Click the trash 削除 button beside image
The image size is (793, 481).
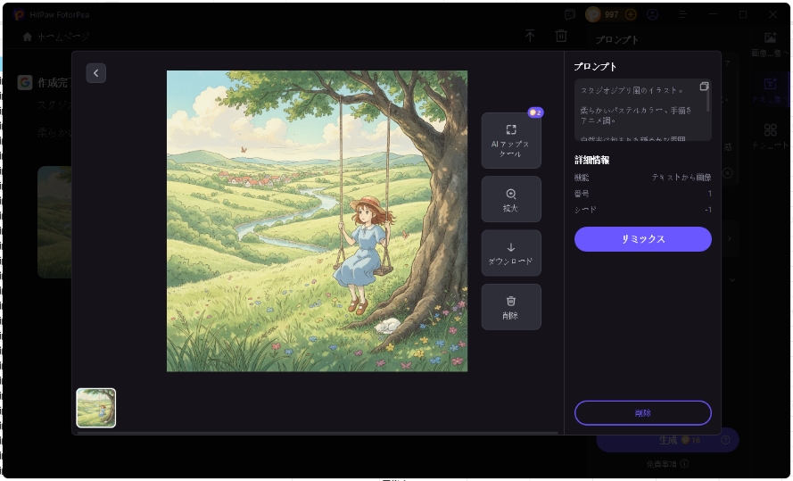point(511,307)
